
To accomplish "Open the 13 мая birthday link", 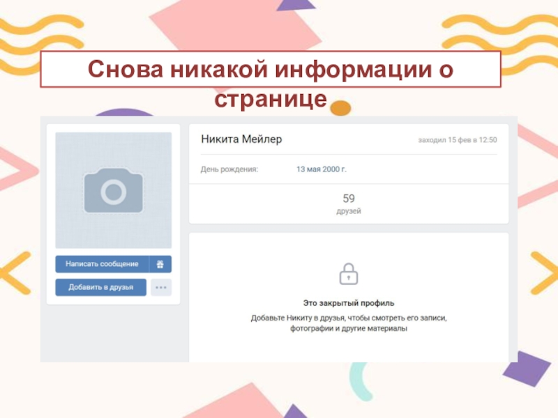I will (x=308, y=169).
